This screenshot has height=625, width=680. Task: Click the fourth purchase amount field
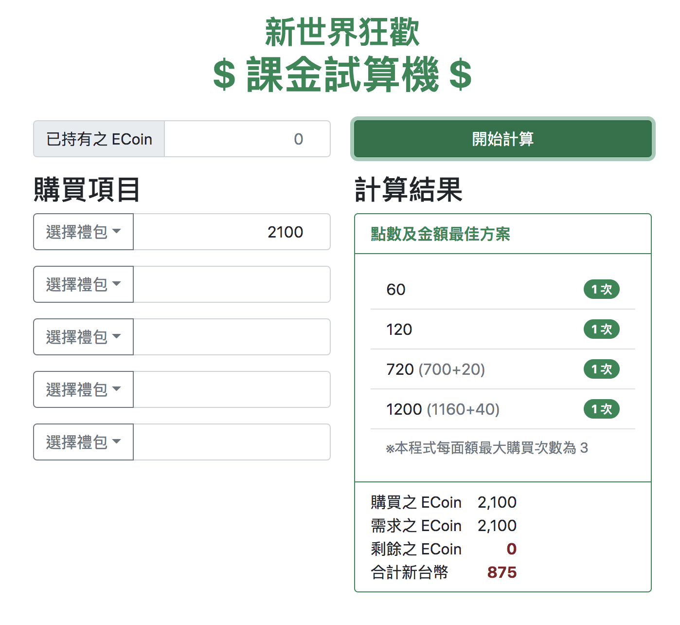pyautogui.click(x=232, y=389)
